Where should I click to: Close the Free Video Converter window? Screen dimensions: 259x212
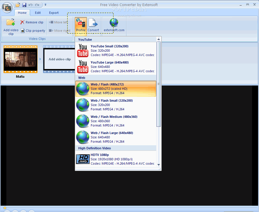click(x=255, y=5)
